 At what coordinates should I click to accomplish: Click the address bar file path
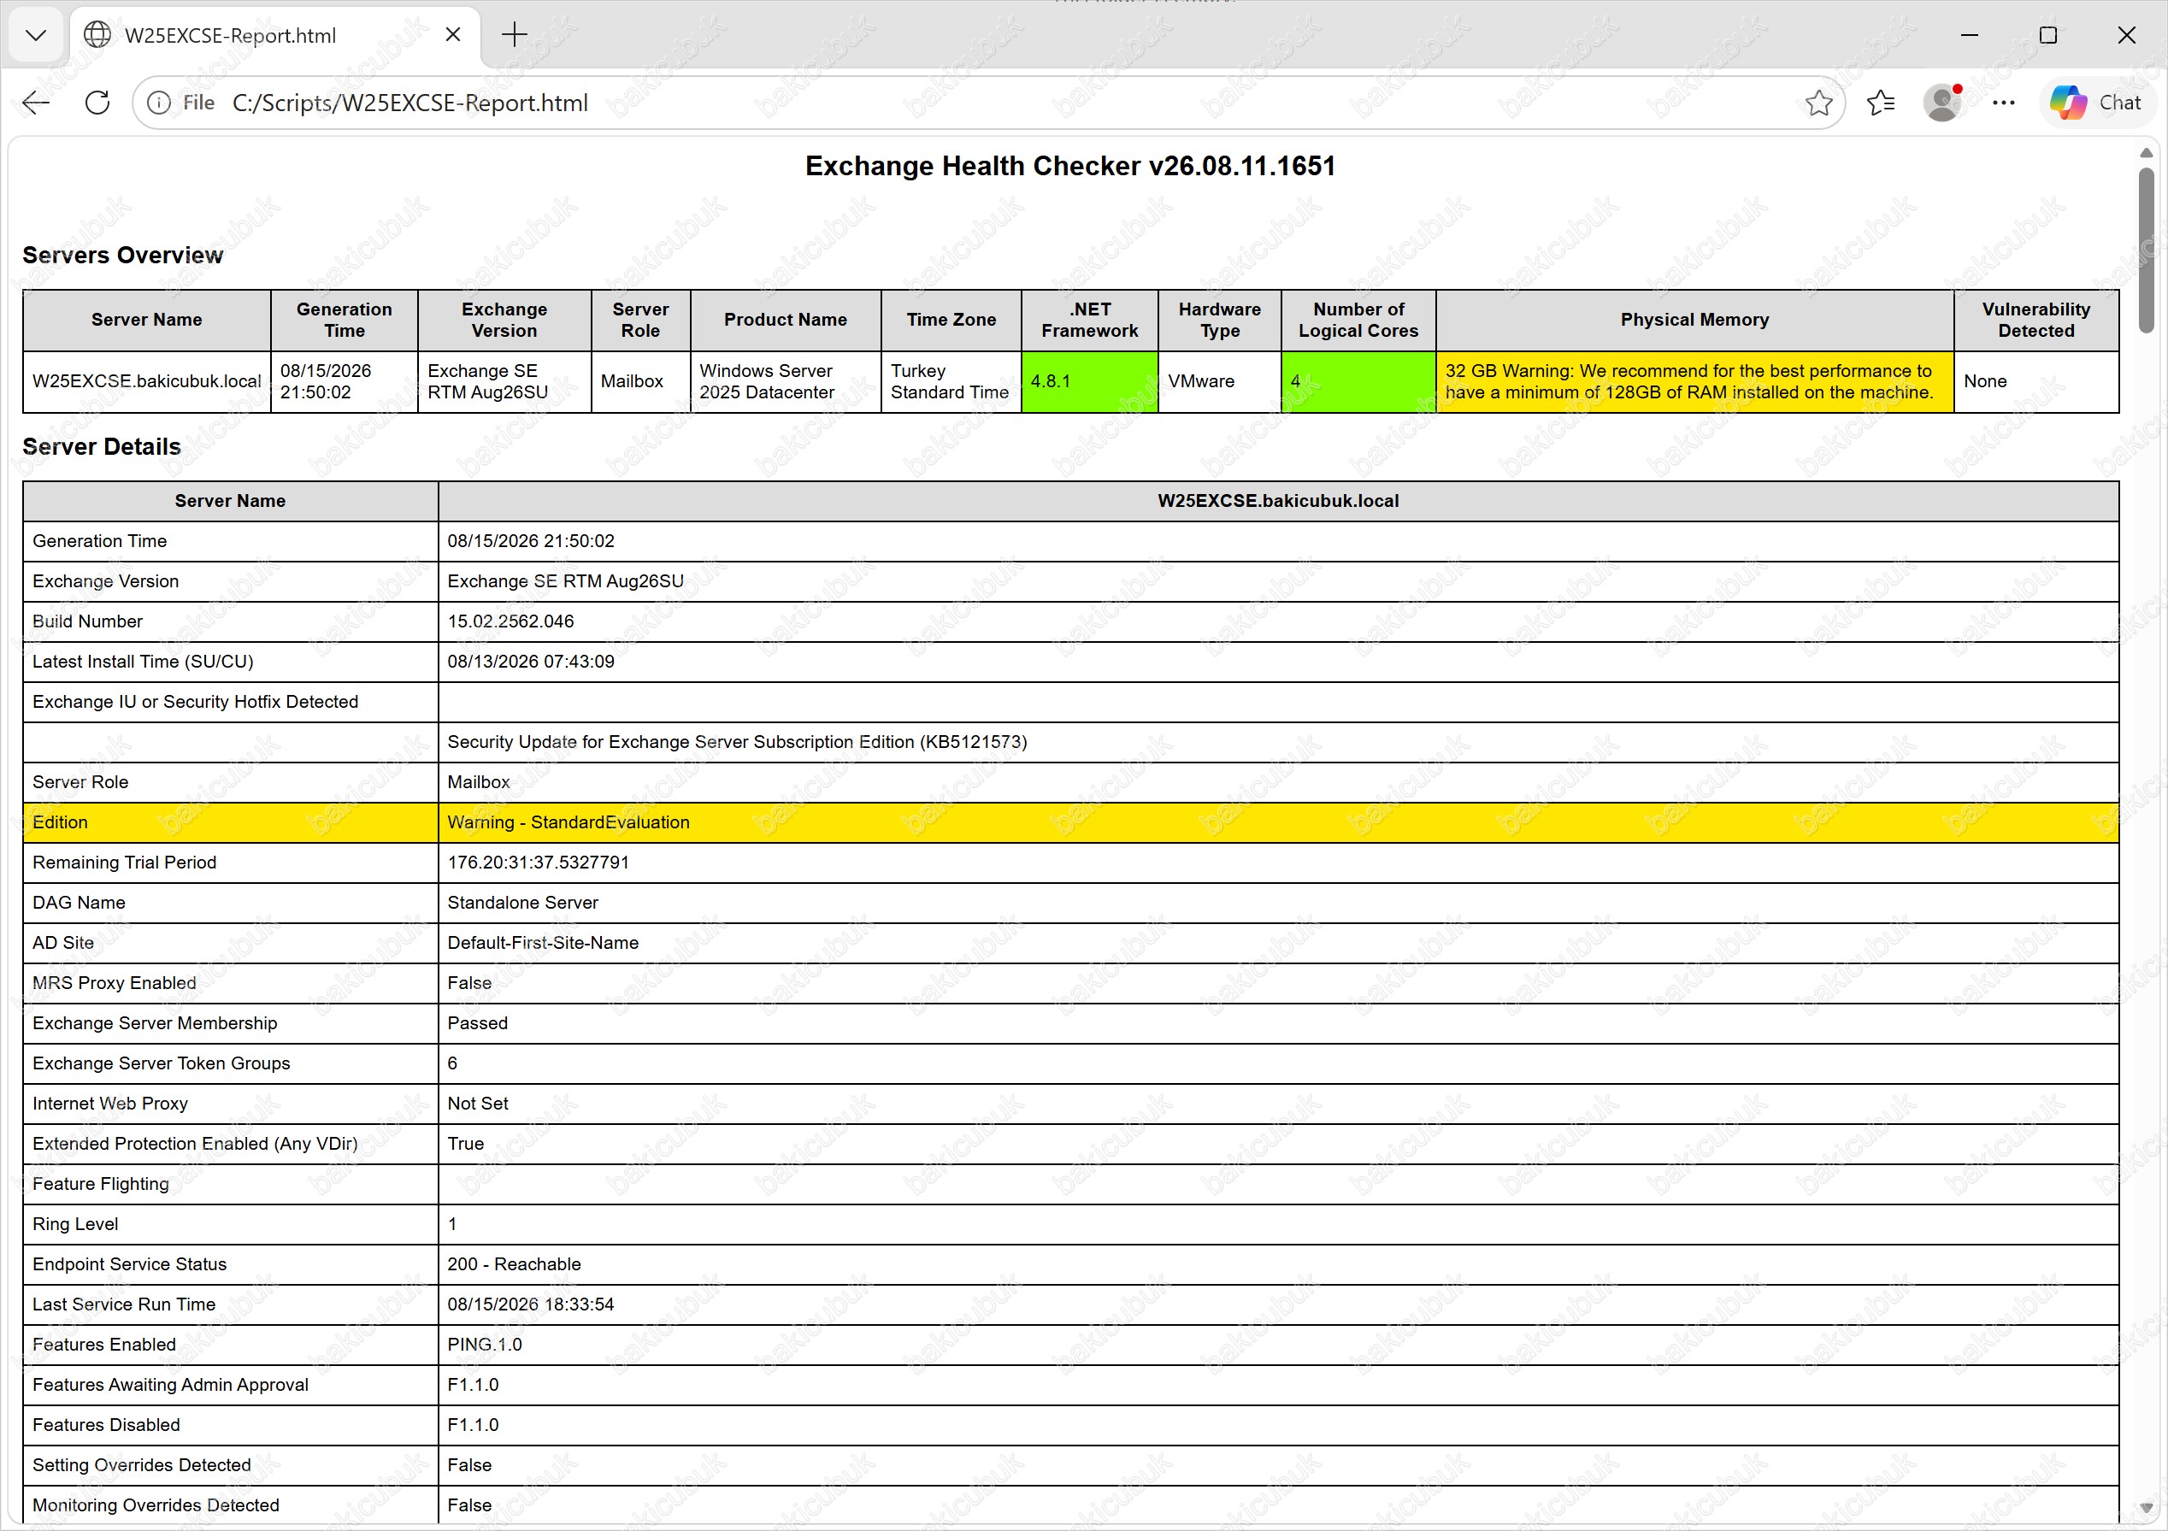[x=409, y=103]
